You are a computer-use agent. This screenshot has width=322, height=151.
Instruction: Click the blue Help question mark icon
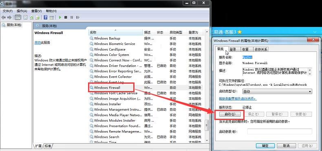[x=46, y=18]
